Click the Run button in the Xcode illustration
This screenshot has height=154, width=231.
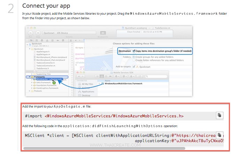[30, 33]
